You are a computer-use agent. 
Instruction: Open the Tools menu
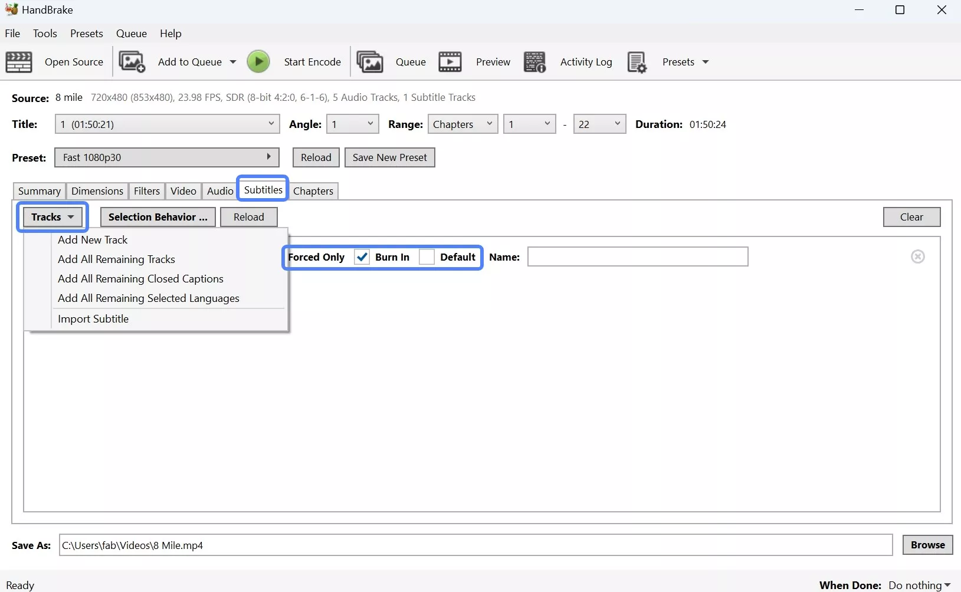click(45, 34)
